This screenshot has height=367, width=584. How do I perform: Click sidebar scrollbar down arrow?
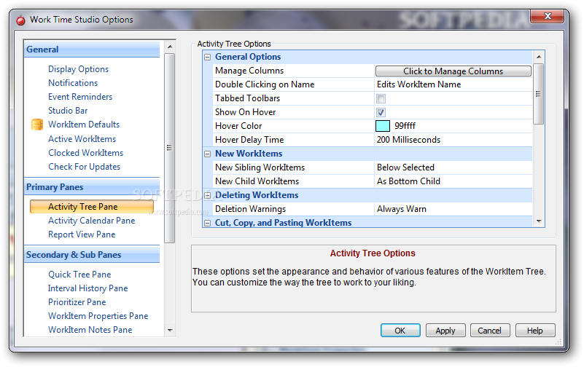[x=170, y=330]
